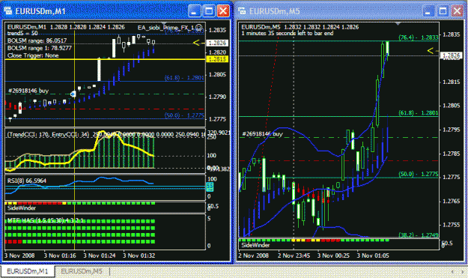Switch to the EURUSDm,M1 bottom tab
This screenshot has height=278, width=468.
pyautogui.click(x=28, y=271)
